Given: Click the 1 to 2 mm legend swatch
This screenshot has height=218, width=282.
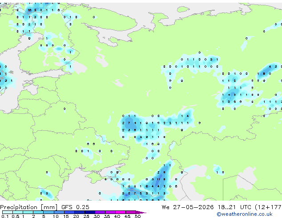Looking at the screenshot, I should [28, 212].
